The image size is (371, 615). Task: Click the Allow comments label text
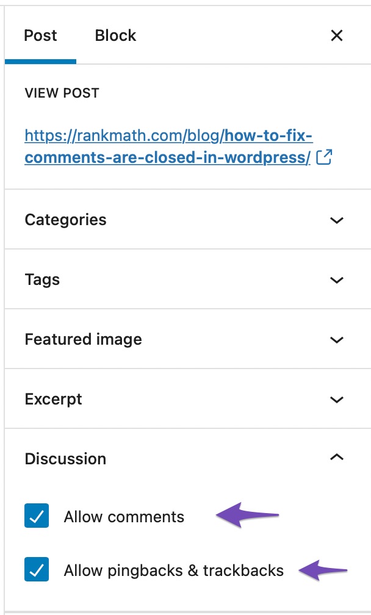pyautogui.click(x=124, y=517)
